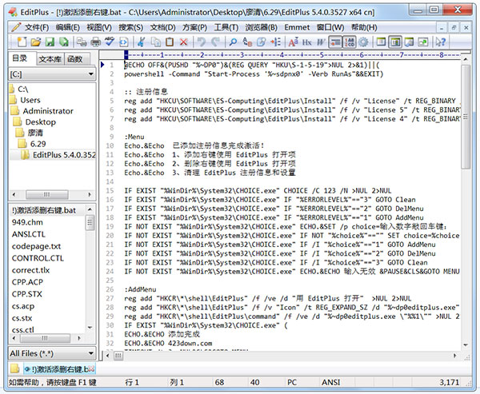The width and height of the screenshot is (480, 394).
Task: Click the Undo arrow icon
Action: click(x=201, y=42)
